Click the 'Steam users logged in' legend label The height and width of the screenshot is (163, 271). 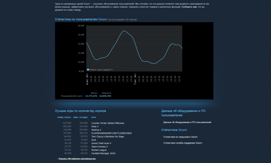coord(101,70)
